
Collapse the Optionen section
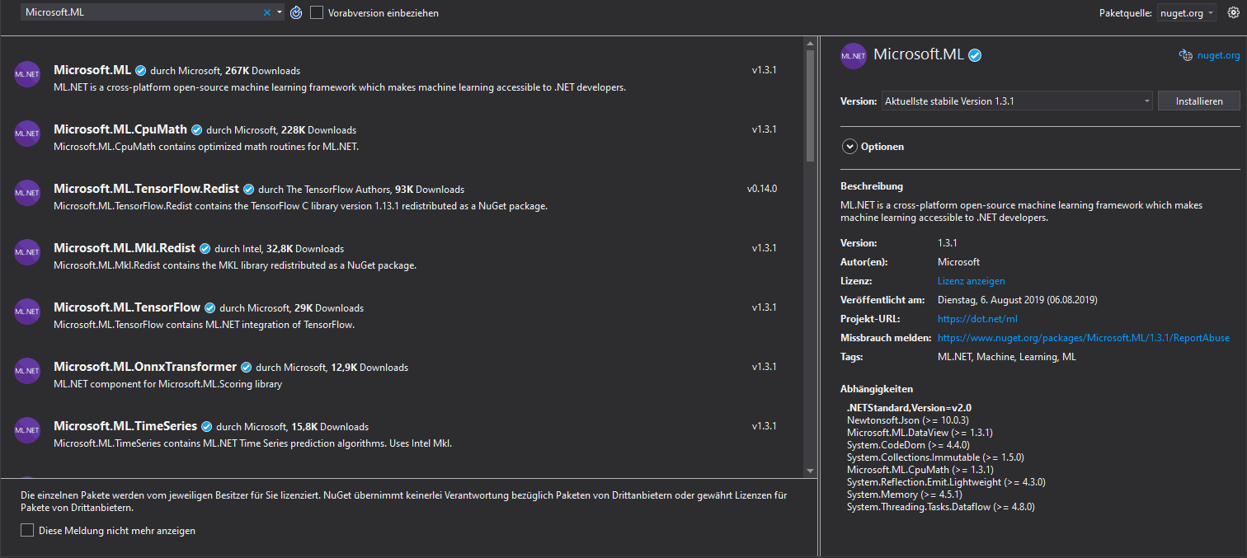(849, 146)
